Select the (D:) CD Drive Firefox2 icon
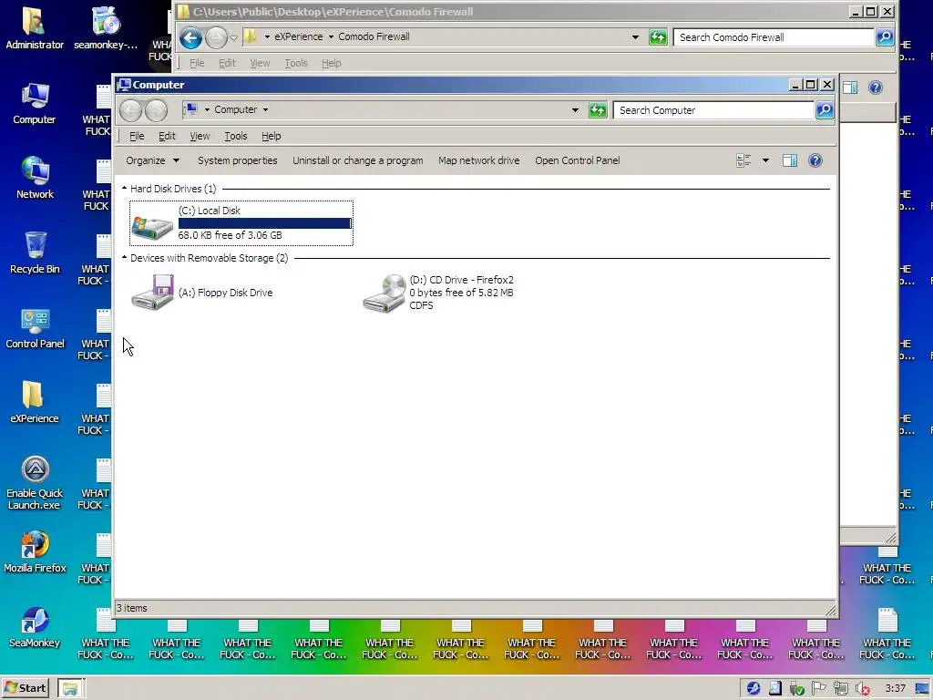This screenshot has height=700, width=933. 385,293
